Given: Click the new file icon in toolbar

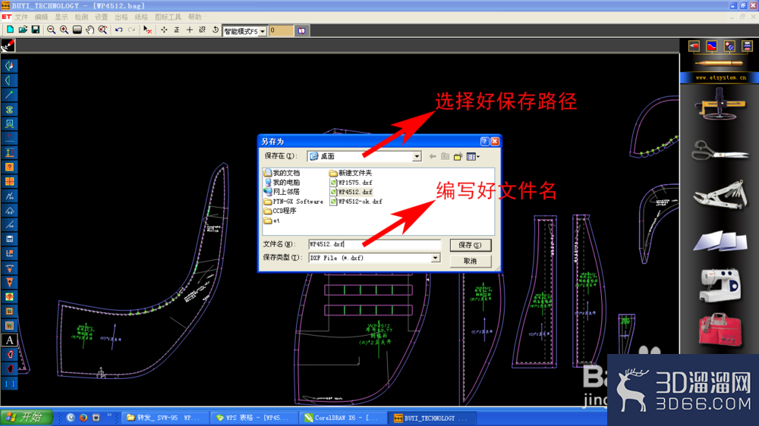Looking at the screenshot, I should pos(10,30).
